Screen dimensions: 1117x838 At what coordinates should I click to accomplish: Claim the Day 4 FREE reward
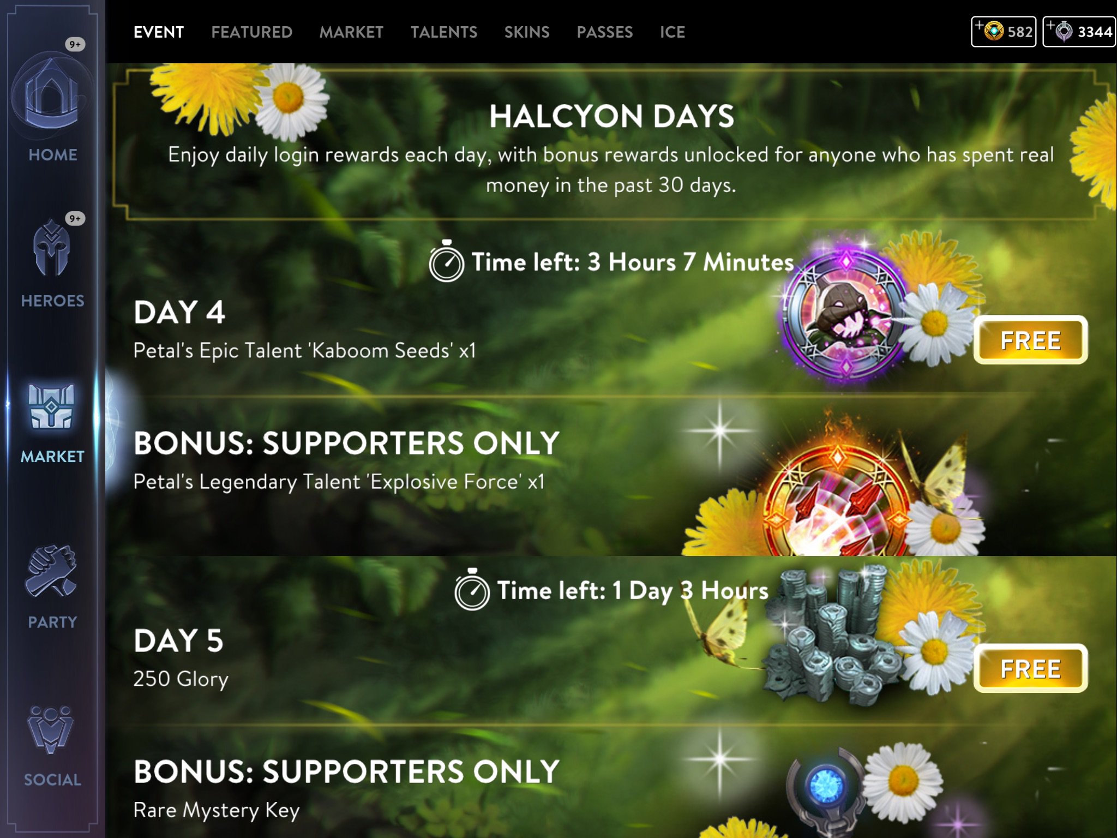[x=1030, y=340]
